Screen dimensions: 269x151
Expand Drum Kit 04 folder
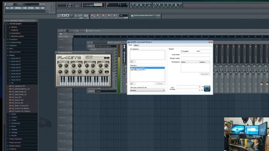(x=16, y=68)
